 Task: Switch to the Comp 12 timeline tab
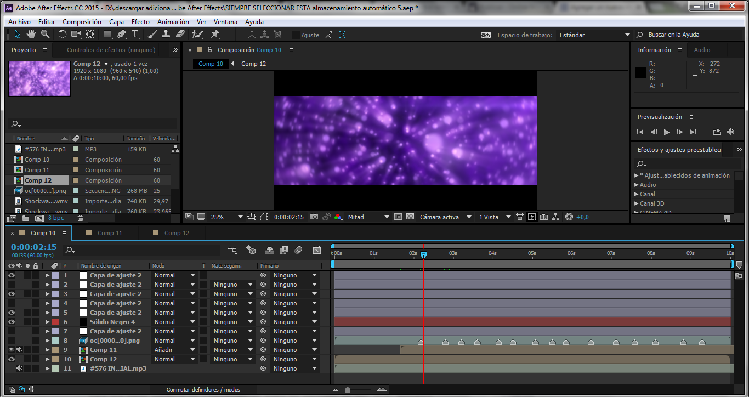[177, 233]
